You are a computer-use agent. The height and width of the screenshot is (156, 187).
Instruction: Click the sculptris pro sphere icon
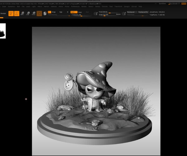[45, 13]
